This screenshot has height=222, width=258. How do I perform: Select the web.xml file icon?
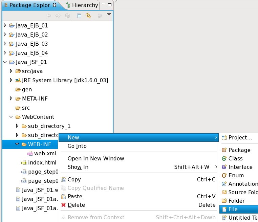point(30,154)
